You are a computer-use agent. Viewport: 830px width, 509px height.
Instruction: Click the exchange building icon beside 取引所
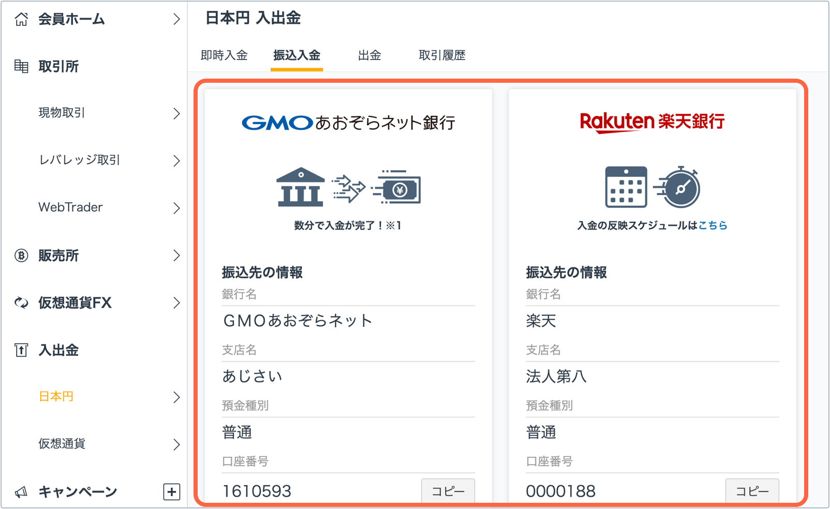coord(21,66)
